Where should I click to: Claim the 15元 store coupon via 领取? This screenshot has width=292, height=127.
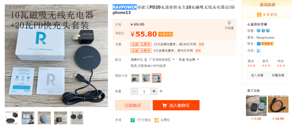[201, 44]
